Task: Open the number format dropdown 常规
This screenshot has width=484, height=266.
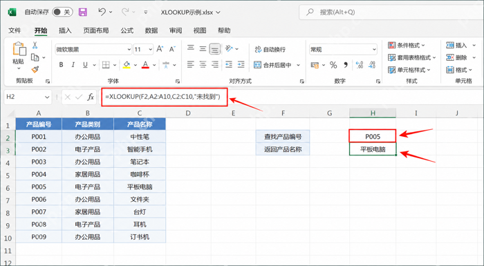Action: coord(374,49)
